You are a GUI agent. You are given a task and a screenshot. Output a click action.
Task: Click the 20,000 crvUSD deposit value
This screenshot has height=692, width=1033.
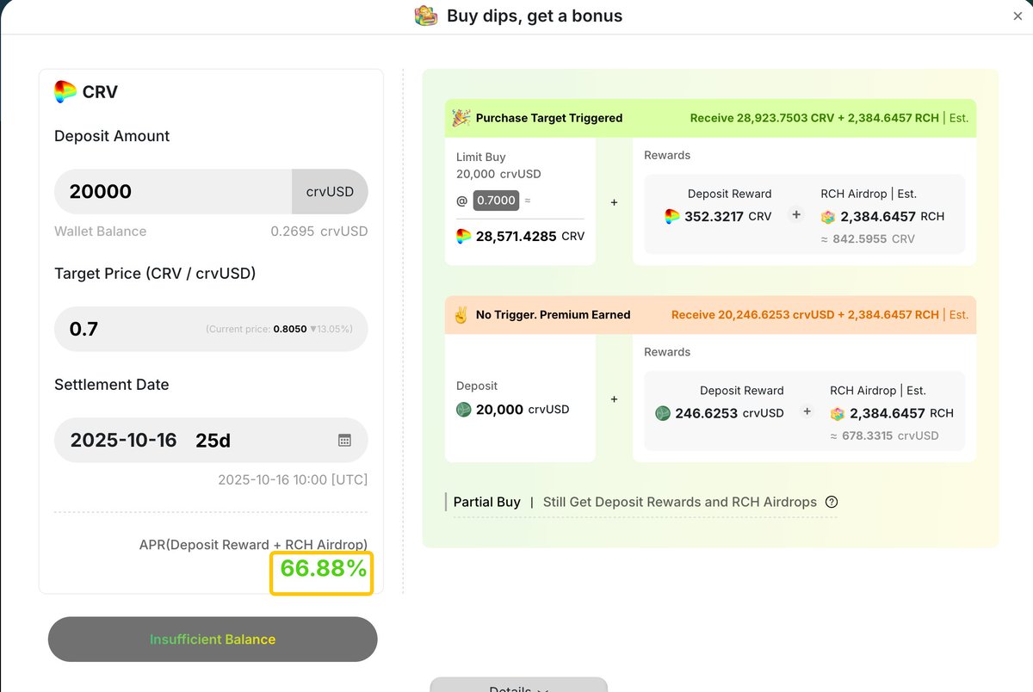pos(523,410)
